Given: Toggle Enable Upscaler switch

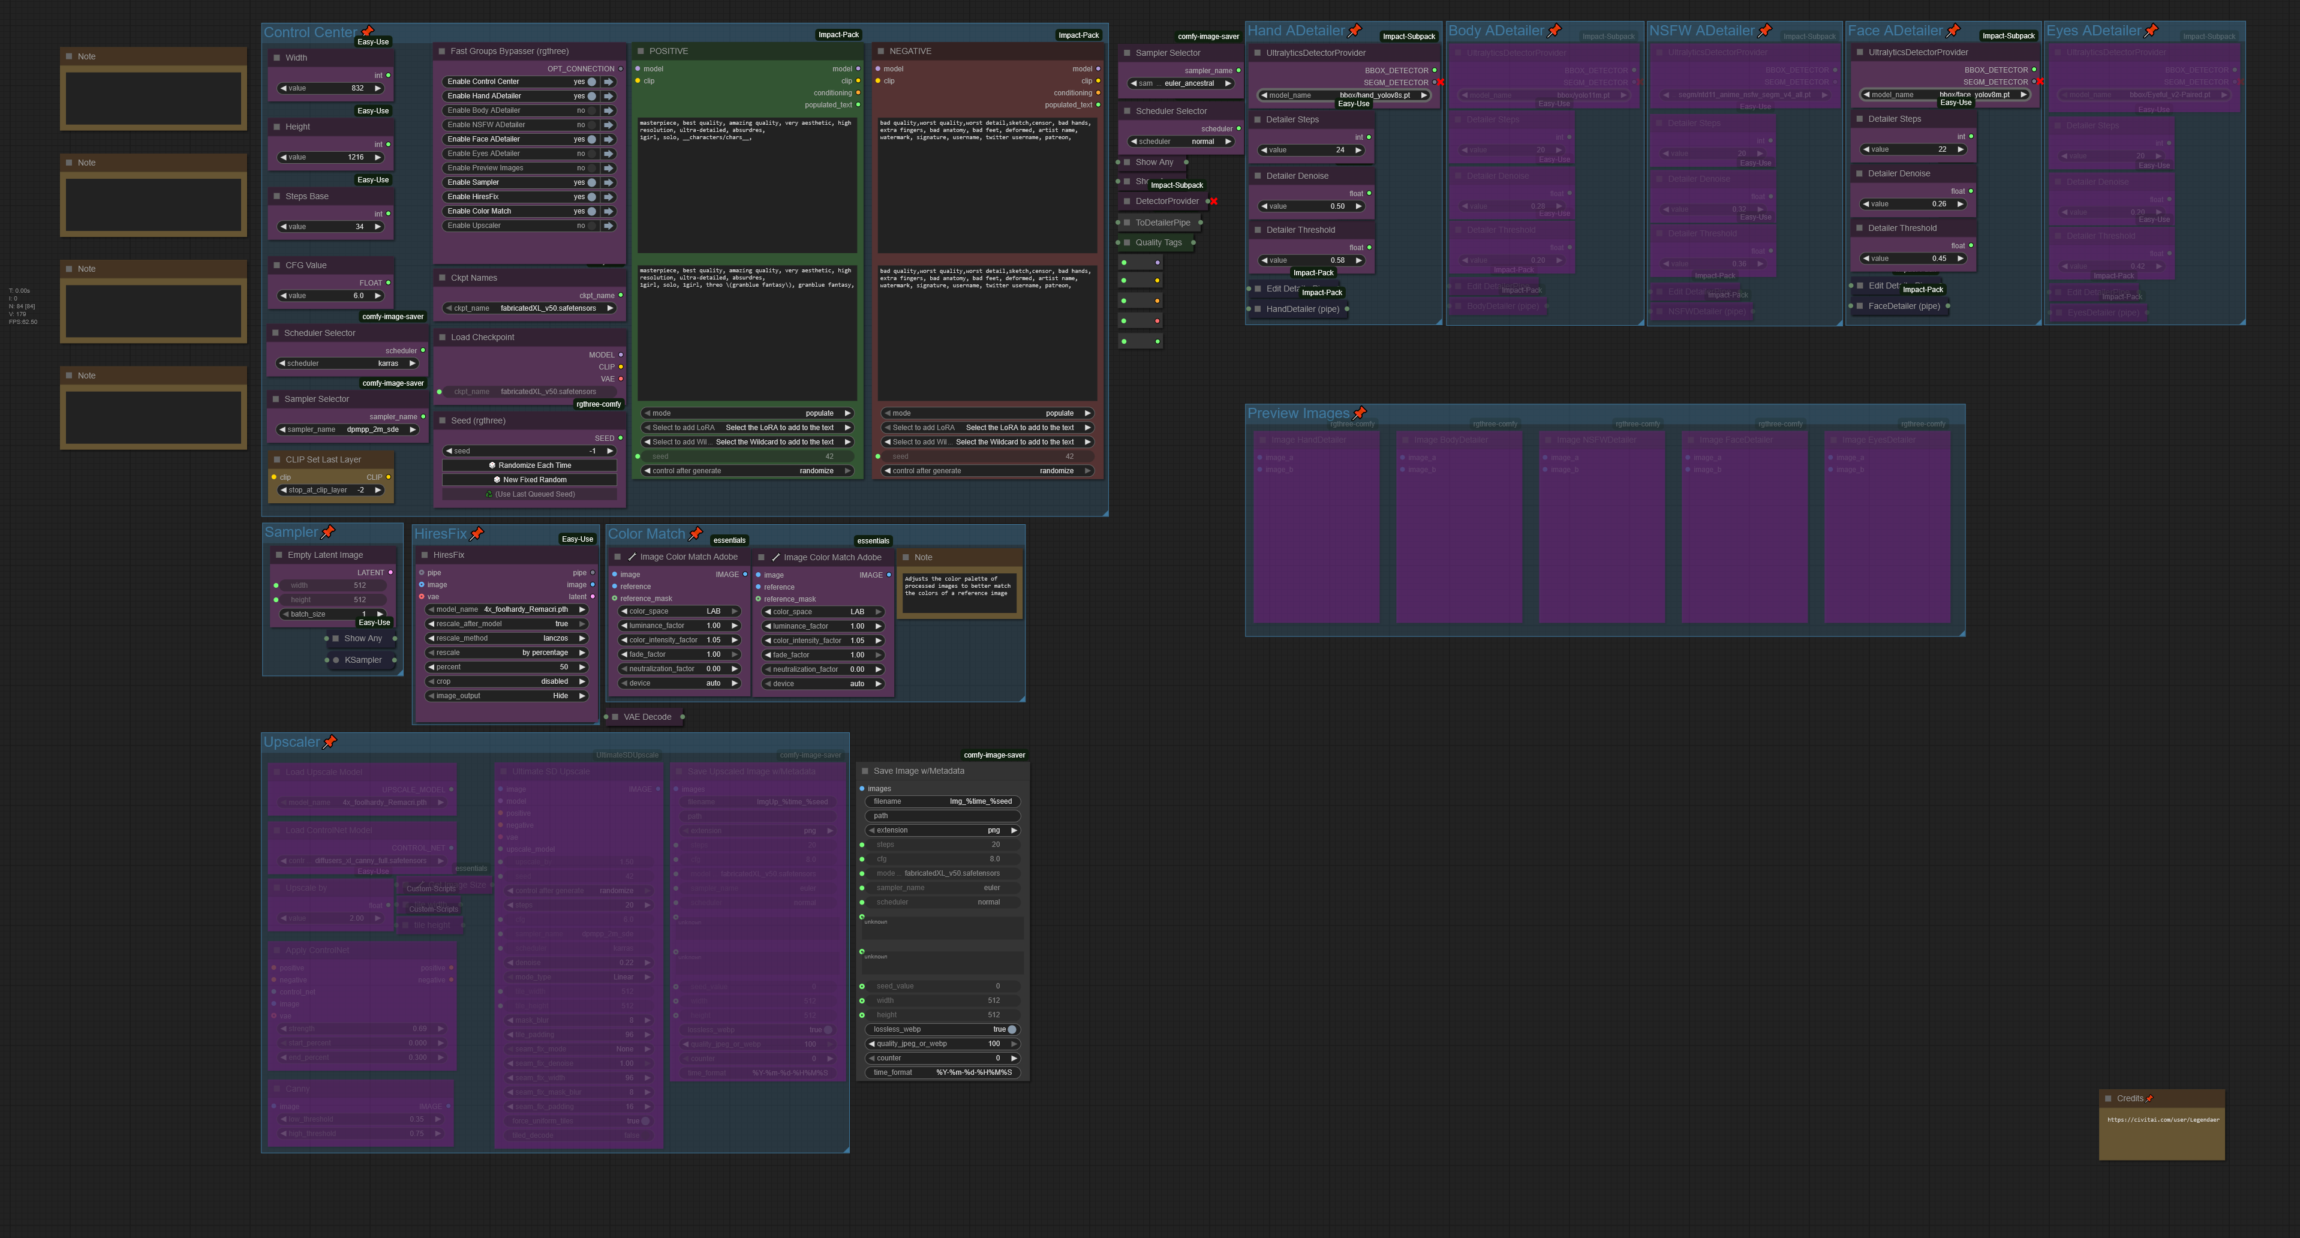Looking at the screenshot, I should (591, 225).
